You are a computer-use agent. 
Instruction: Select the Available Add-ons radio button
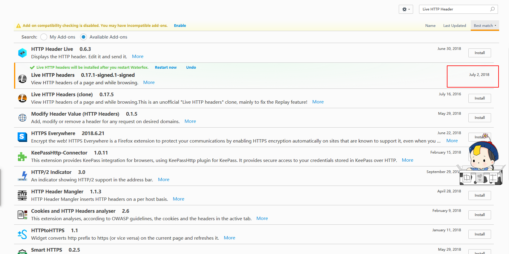click(x=84, y=37)
